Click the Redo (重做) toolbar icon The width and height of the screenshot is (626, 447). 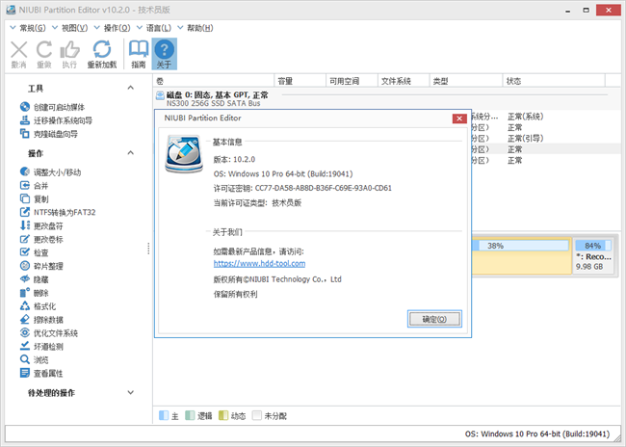coord(44,54)
